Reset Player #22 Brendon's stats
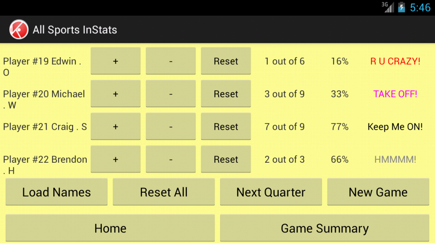This screenshot has height=243, width=435. click(226, 159)
